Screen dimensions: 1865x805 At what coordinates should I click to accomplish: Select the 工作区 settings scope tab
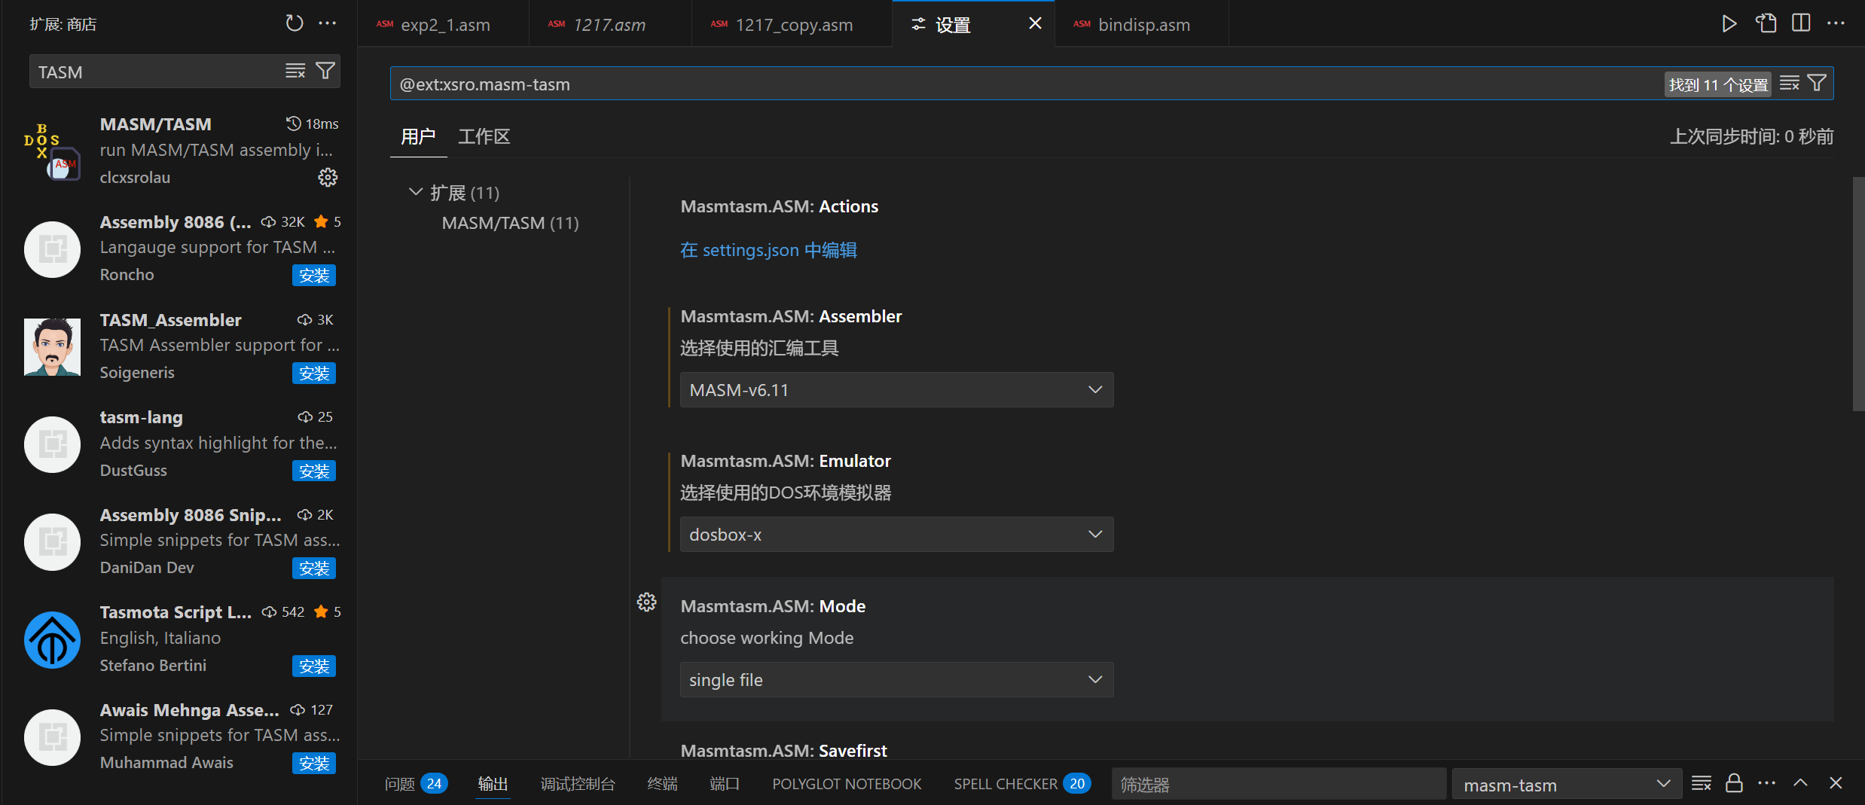click(x=484, y=137)
